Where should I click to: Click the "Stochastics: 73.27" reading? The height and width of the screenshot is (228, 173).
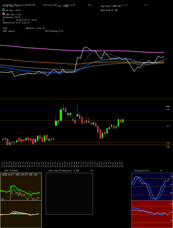(11, 17)
